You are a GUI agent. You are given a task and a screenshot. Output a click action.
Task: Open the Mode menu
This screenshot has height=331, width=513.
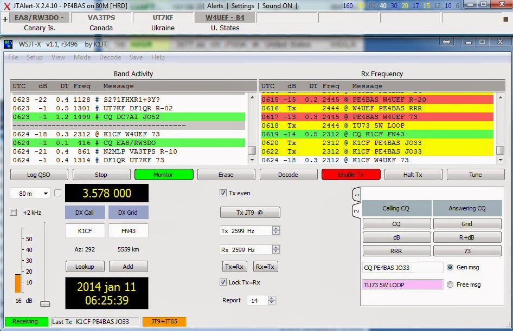point(82,57)
